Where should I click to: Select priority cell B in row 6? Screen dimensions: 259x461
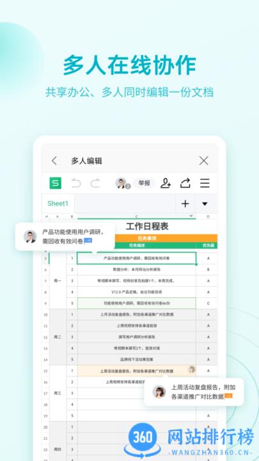[x=208, y=270]
